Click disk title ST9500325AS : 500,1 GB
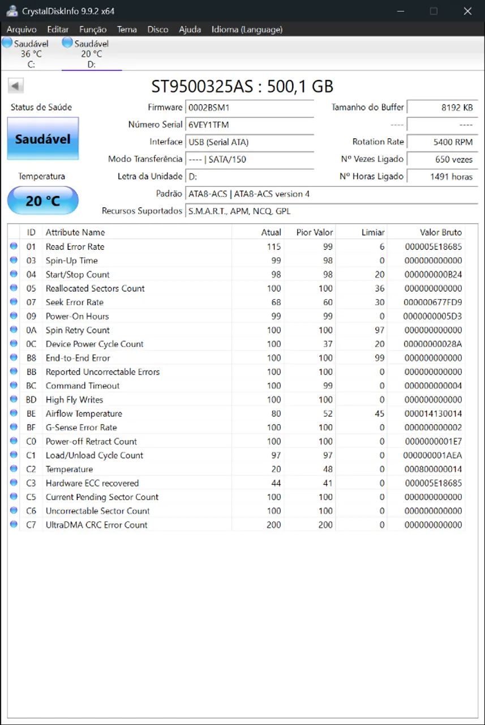The width and height of the screenshot is (485, 725). click(242, 86)
